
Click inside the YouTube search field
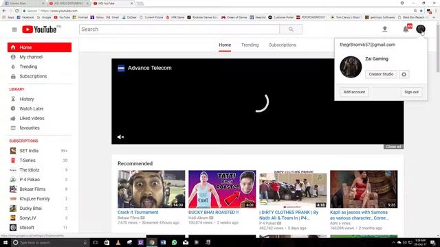[179, 29]
